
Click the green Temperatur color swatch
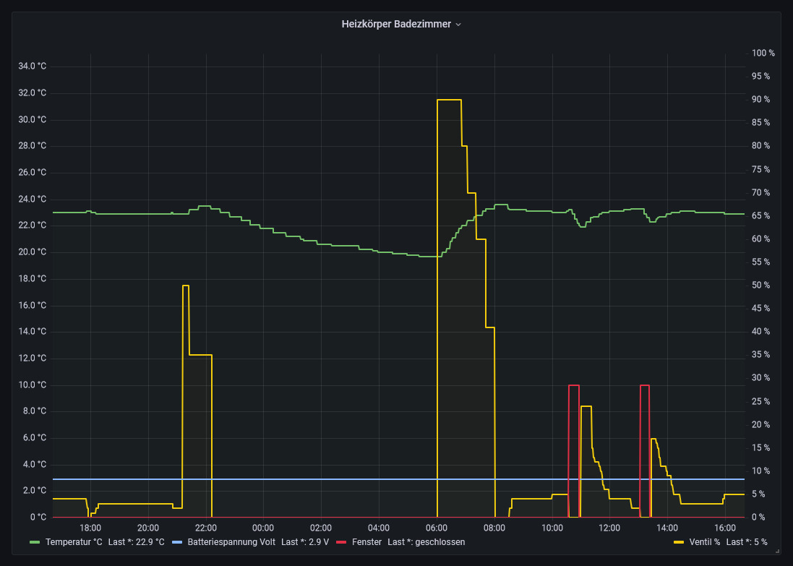point(35,542)
